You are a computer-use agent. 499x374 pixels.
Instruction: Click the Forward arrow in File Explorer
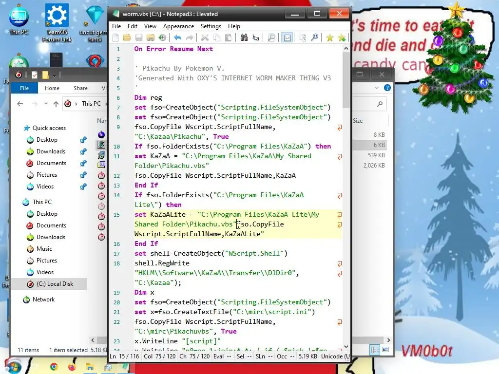(x=35, y=104)
